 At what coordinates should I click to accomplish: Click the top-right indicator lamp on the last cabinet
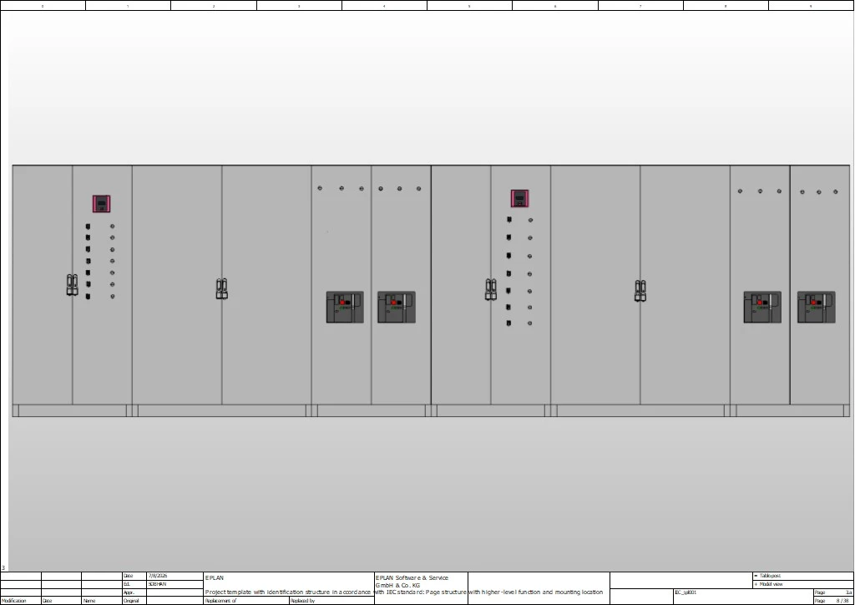(x=835, y=191)
